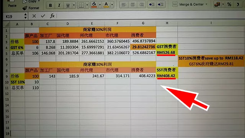Increase indent

[160, 5]
